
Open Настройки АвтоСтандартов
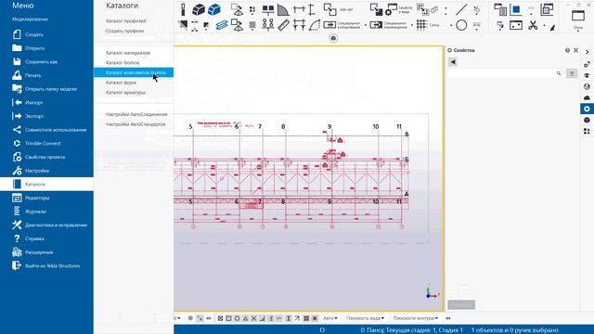[x=134, y=124]
